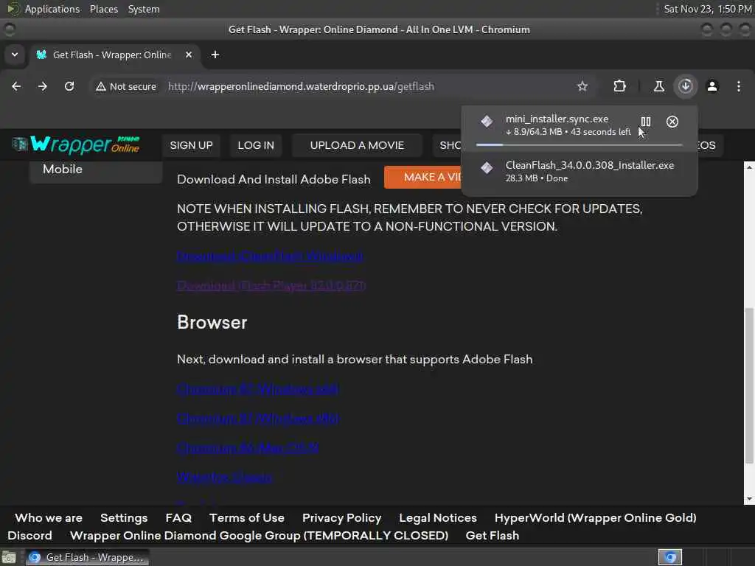
Task: Bookmark this page with the star
Action: pos(582,86)
